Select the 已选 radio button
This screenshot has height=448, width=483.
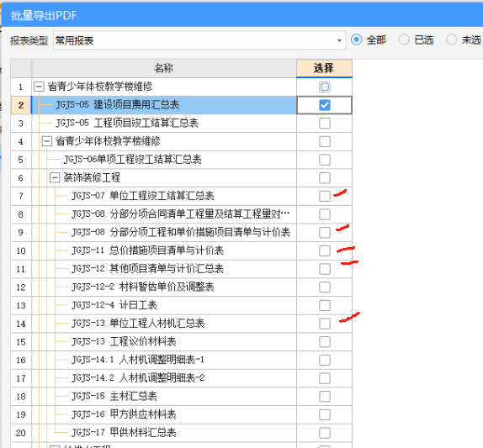pos(404,40)
